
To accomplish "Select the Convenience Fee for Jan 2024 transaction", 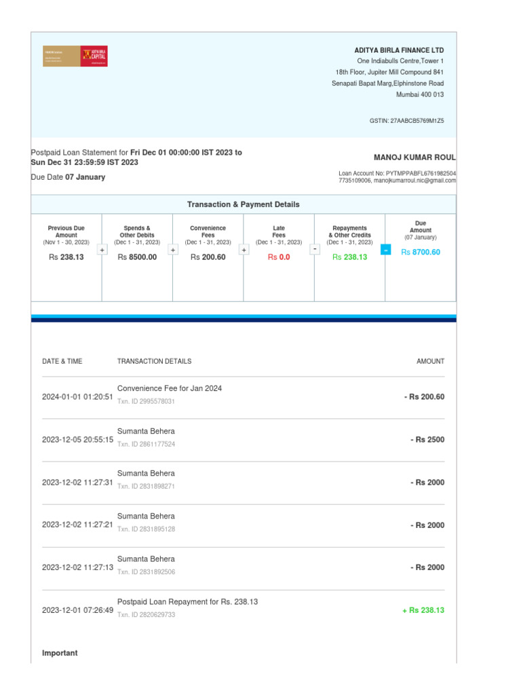I will coord(169,388).
